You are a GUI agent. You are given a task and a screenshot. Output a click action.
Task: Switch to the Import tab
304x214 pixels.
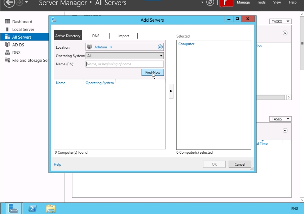pos(124,36)
